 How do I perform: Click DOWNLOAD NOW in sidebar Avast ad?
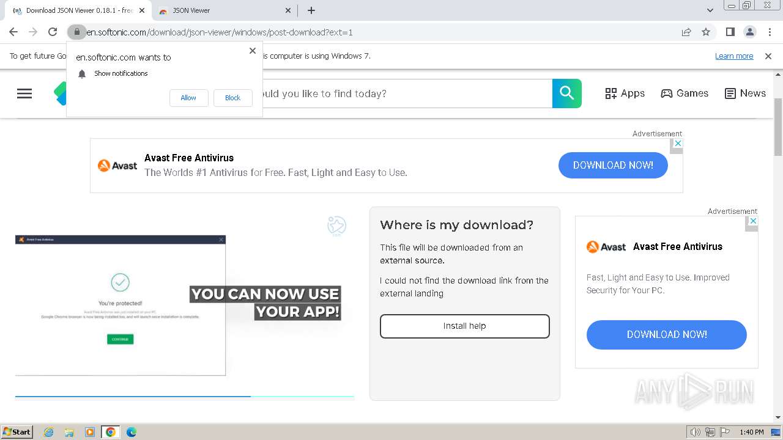pos(667,335)
